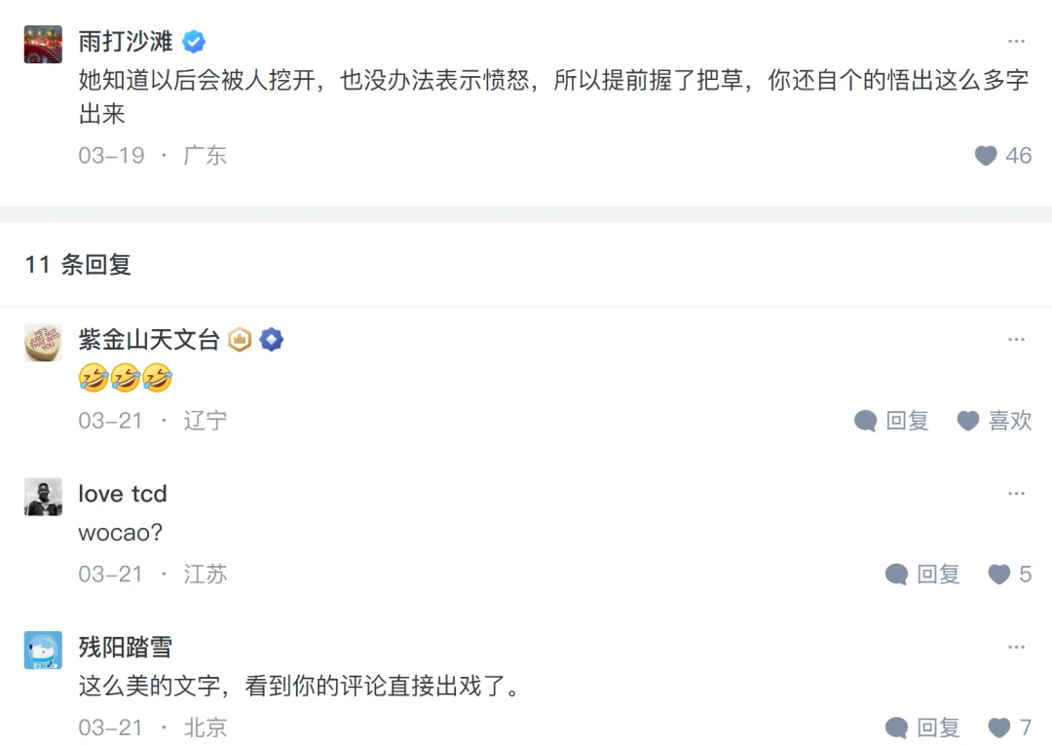The width and height of the screenshot is (1052, 746).
Task: Tap the heart icon on 残阳踏雪's comment
Action: tap(999, 727)
